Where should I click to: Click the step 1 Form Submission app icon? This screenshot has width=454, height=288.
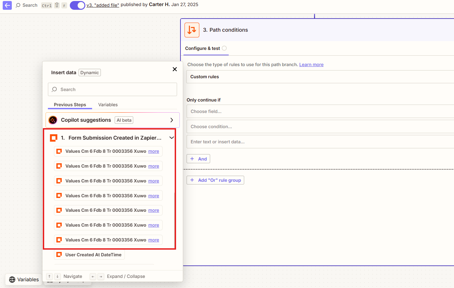53,138
